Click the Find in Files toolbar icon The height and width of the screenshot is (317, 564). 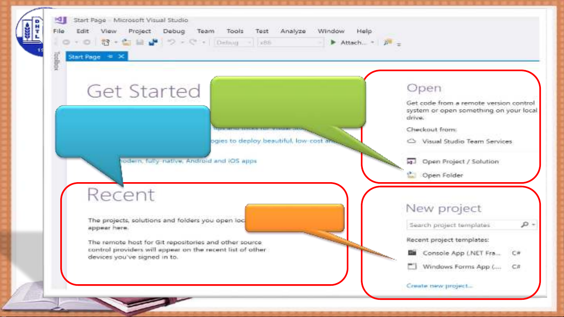click(x=388, y=42)
